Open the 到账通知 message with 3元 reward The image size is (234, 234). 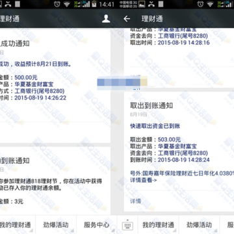tap(55, 181)
